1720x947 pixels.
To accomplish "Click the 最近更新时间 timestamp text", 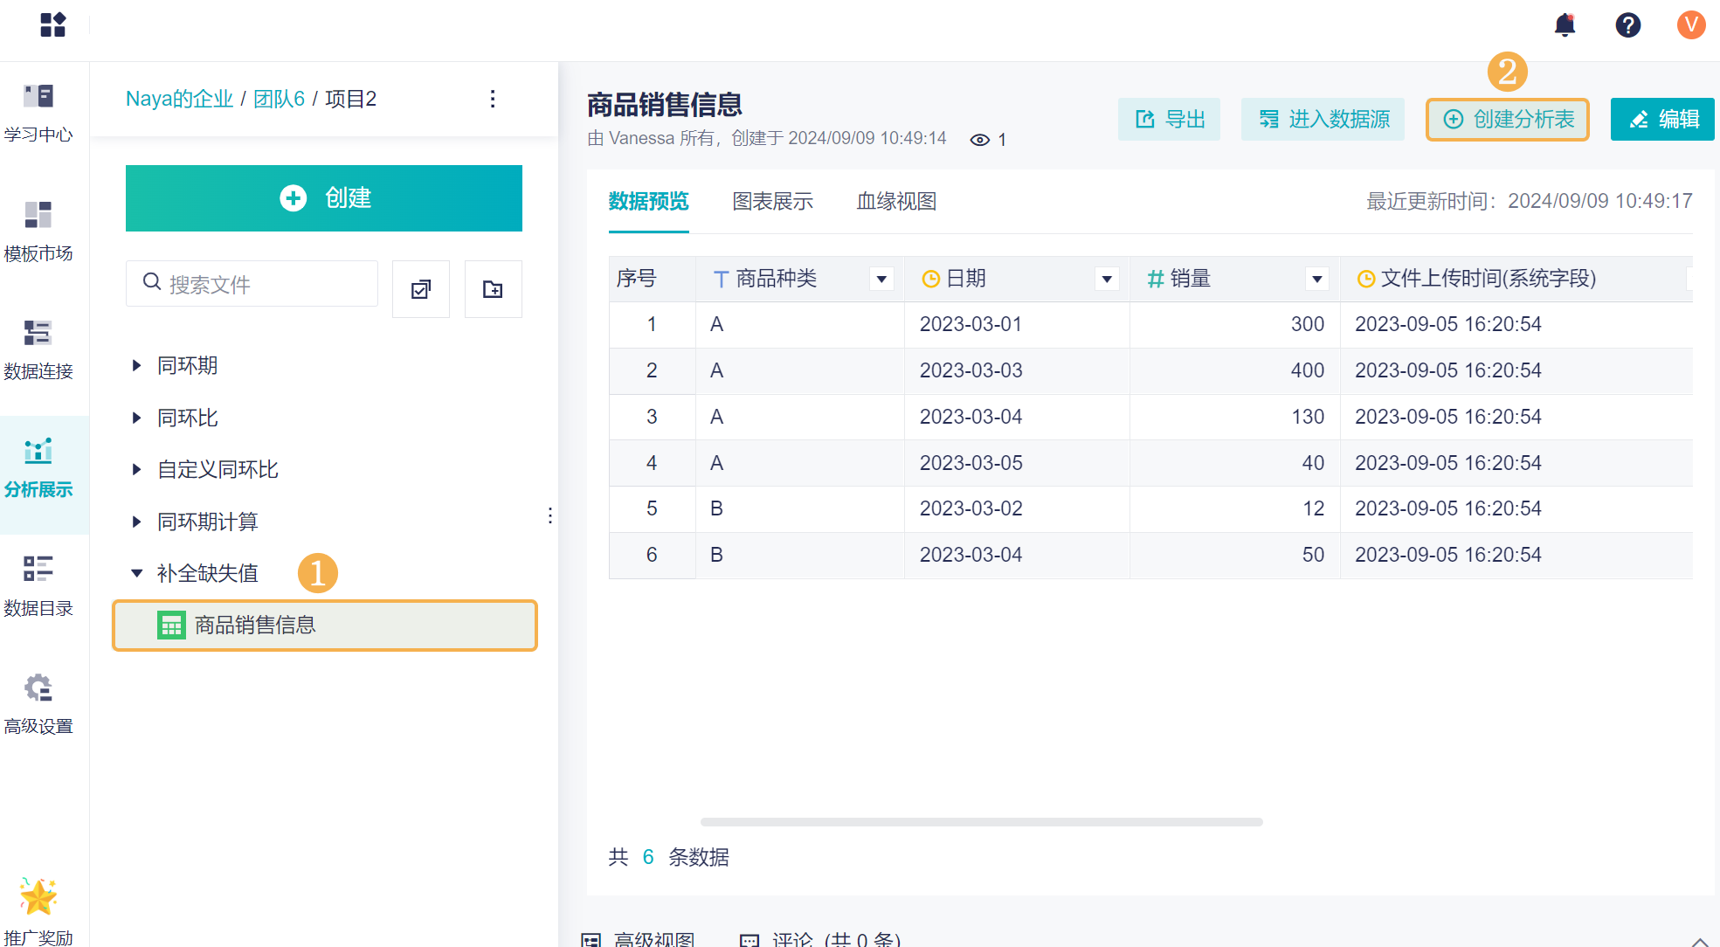I will click(x=1530, y=201).
